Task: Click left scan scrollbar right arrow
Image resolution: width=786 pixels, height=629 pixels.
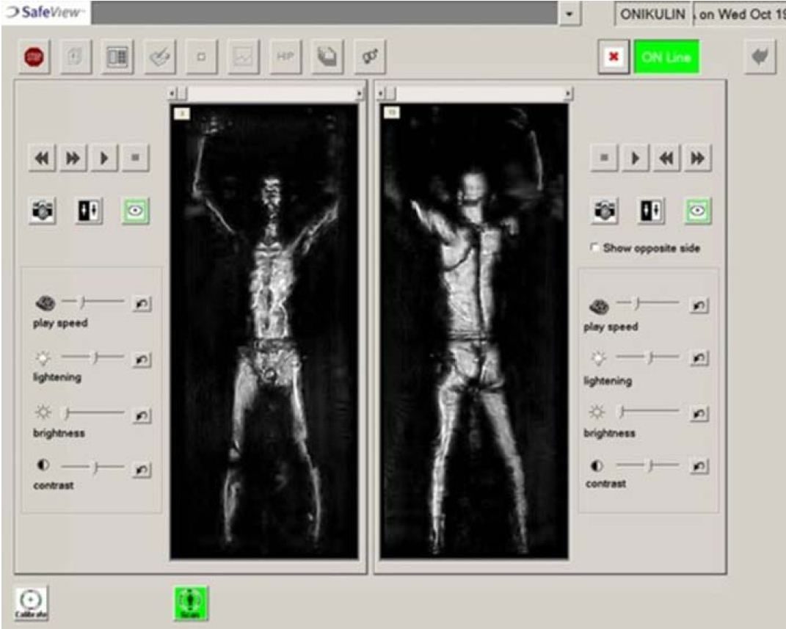Action: pyautogui.click(x=359, y=93)
